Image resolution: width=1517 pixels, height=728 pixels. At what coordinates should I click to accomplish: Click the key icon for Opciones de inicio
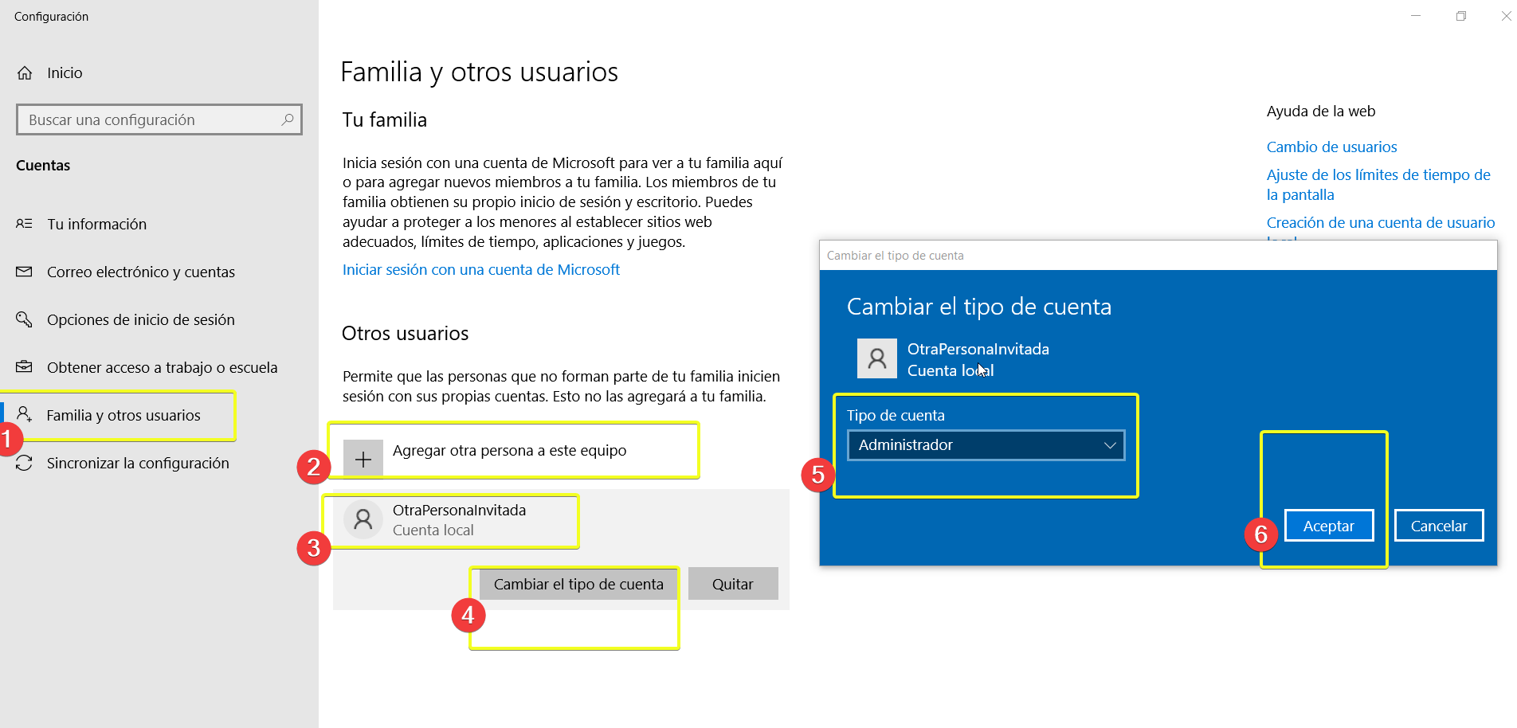(x=25, y=319)
